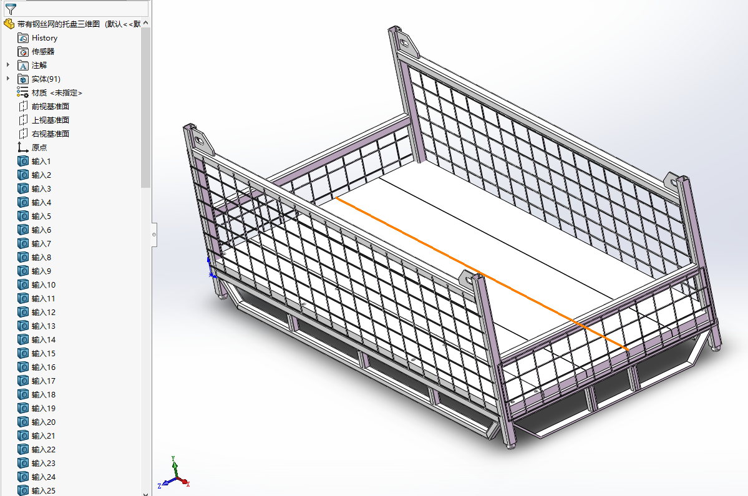Click the 材质 material icon

click(23, 92)
